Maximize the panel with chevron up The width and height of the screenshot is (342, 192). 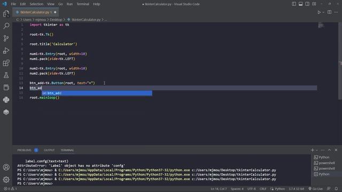tap(329, 150)
